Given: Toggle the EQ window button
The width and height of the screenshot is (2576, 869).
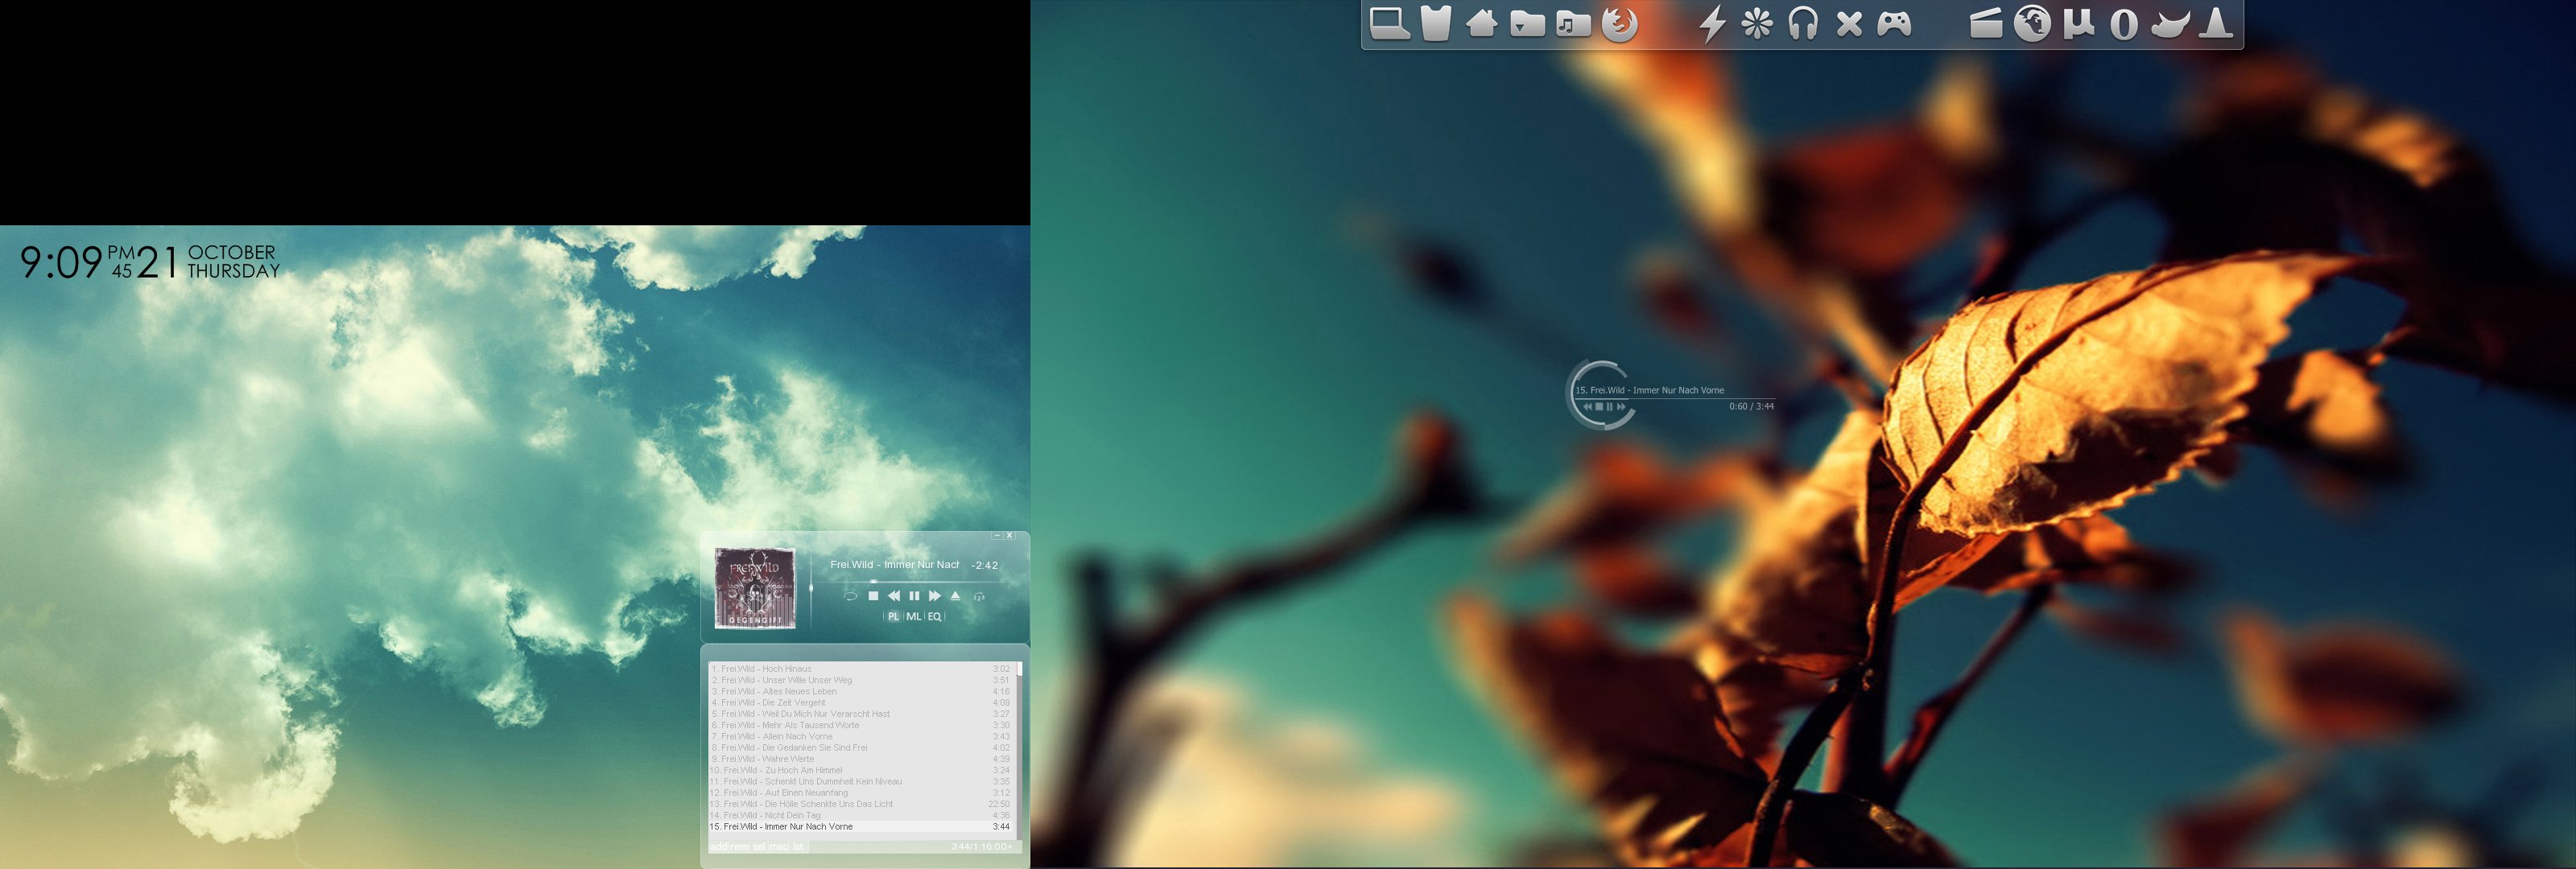Looking at the screenshot, I should [934, 617].
